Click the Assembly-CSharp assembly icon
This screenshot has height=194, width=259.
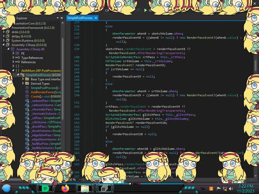8,44
